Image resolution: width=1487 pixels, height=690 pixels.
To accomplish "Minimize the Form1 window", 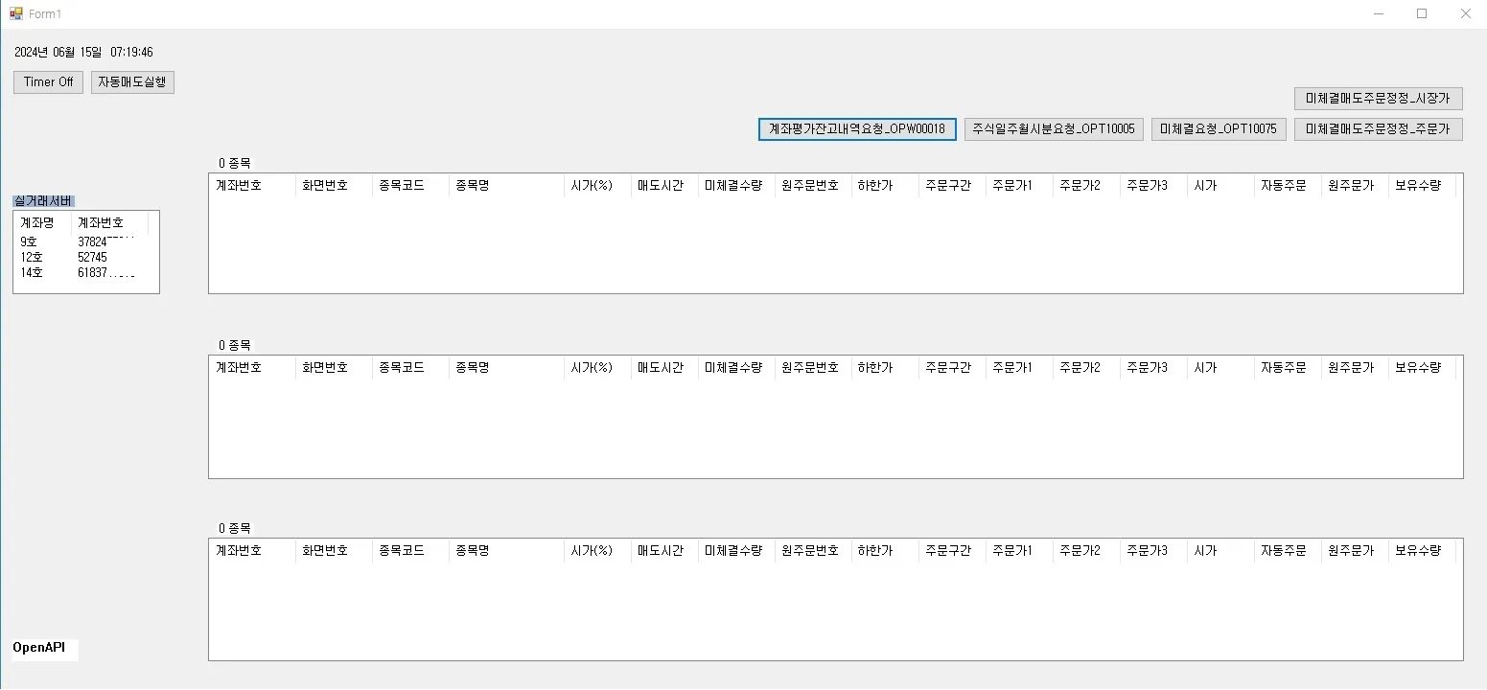I will [x=1379, y=13].
